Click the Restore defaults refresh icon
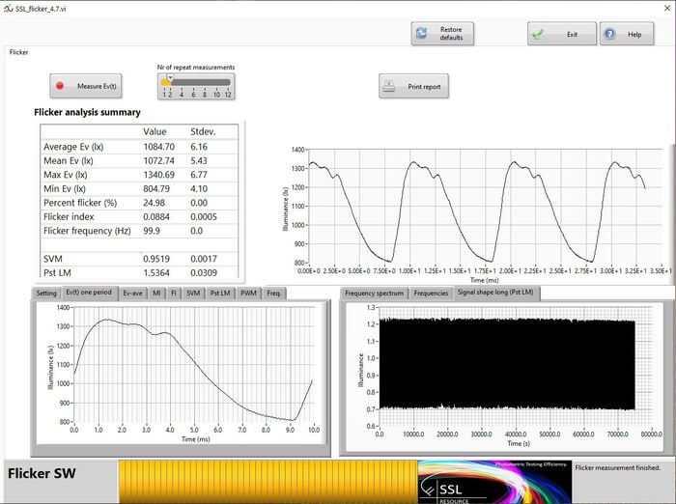The height and width of the screenshot is (504, 676). tap(422, 34)
